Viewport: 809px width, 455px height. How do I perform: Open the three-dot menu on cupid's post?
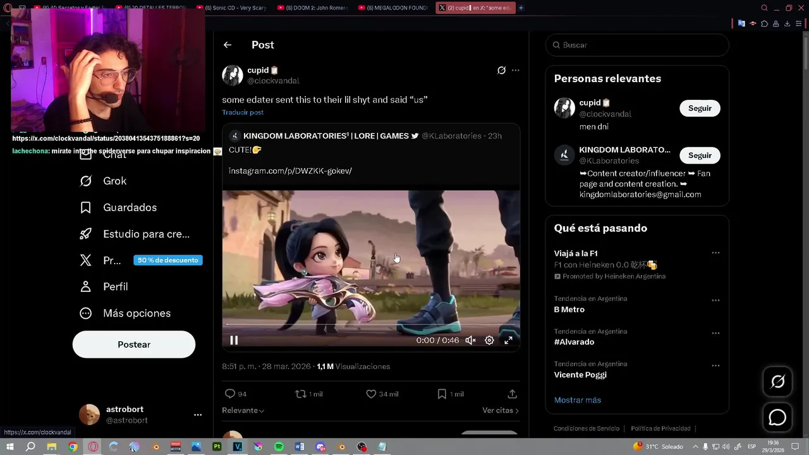coord(516,70)
